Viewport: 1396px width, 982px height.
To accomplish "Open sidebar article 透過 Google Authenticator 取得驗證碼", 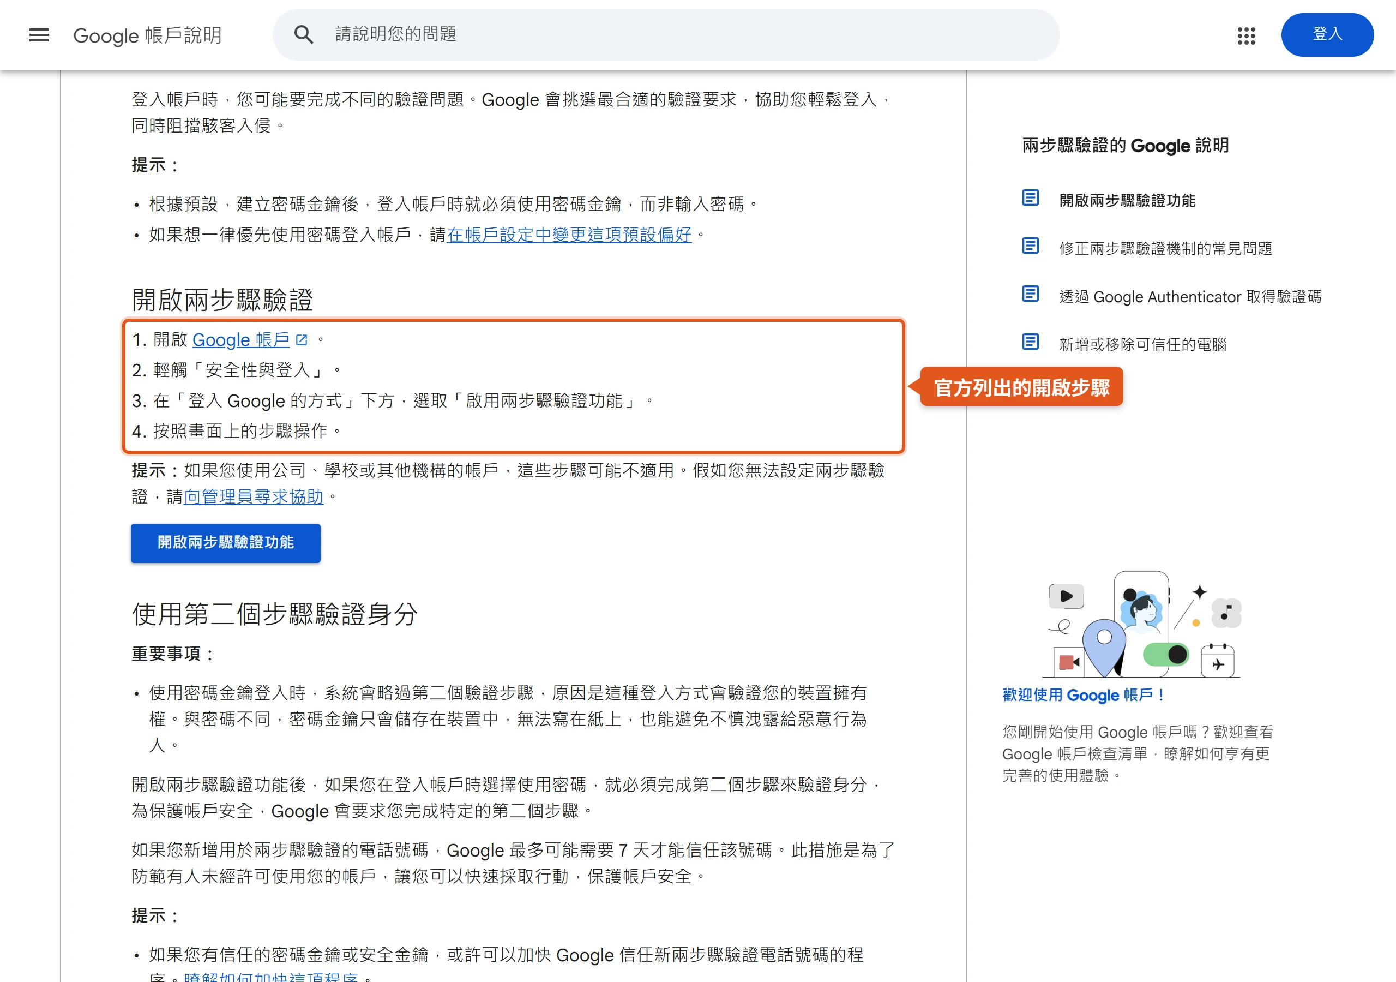I will 1190,296.
